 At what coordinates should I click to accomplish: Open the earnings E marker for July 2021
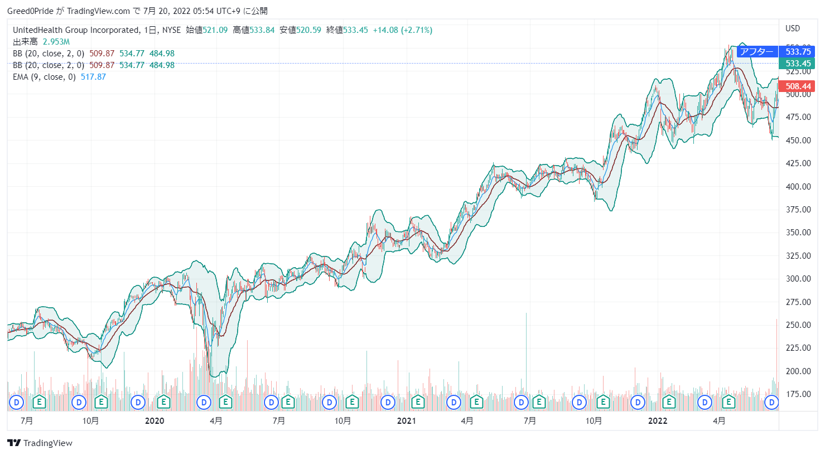[x=539, y=401]
